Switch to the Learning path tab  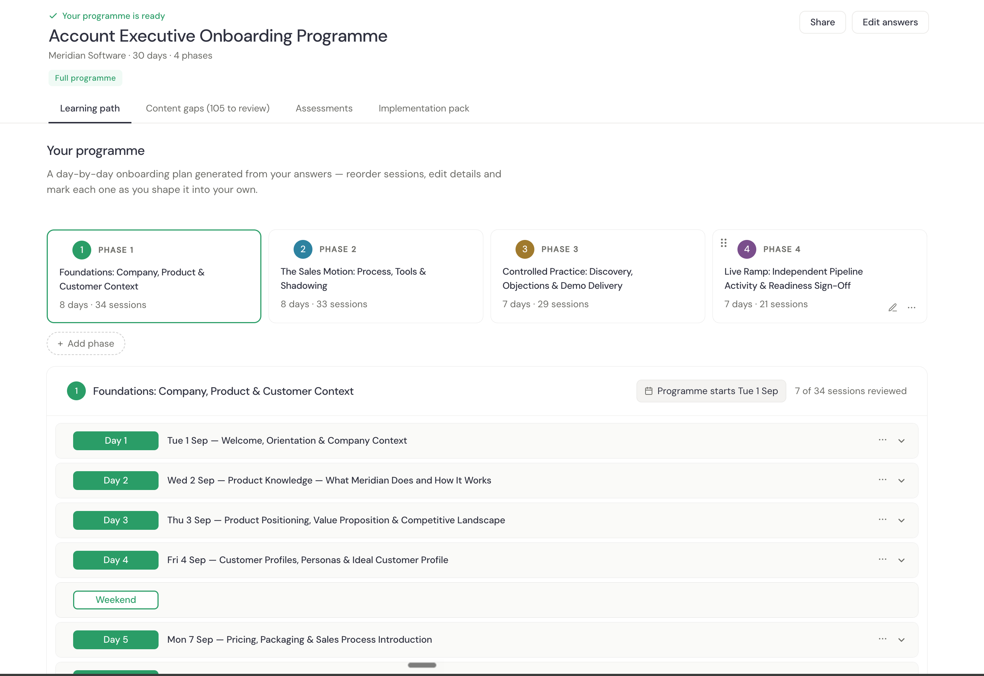[x=90, y=109]
